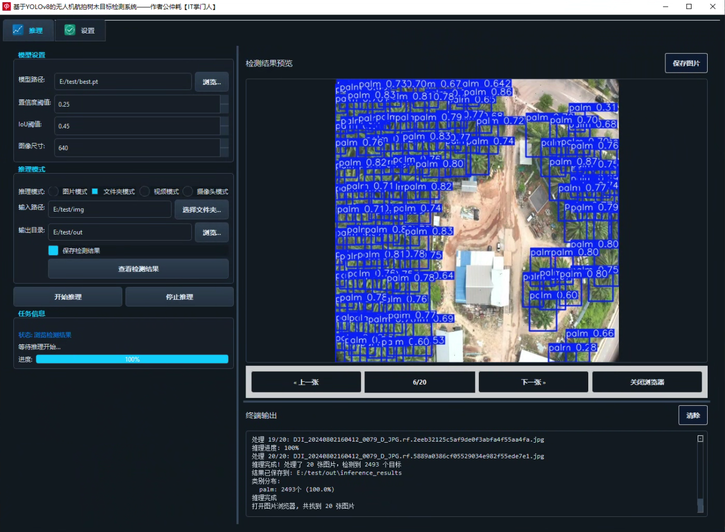The height and width of the screenshot is (532, 725).
Task: Click the inference icon on the 推理 tab
Action: coord(18,31)
